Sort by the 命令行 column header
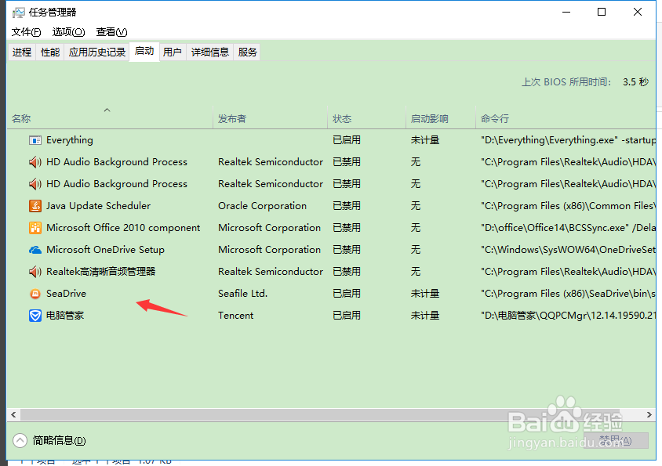Image resolution: width=662 pixels, height=466 pixels. click(x=566, y=117)
